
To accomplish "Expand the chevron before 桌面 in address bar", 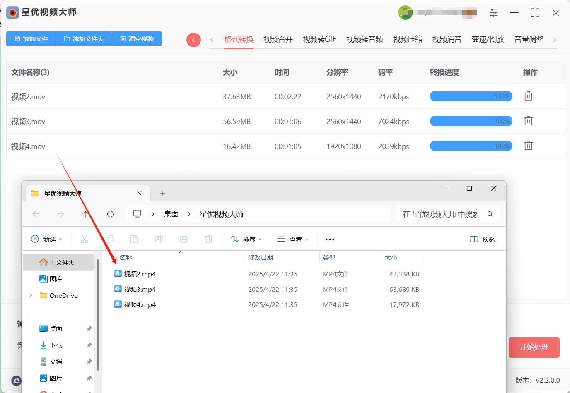I will point(153,214).
